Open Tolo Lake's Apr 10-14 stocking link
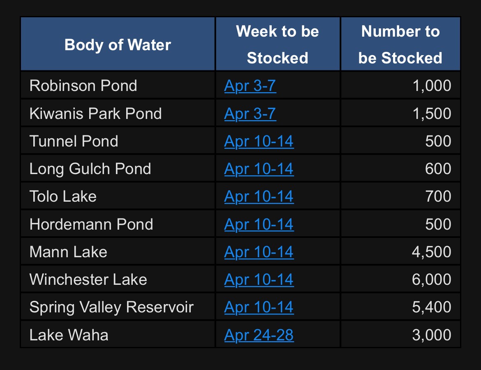The height and width of the screenshot is (370, 481). 259,196
